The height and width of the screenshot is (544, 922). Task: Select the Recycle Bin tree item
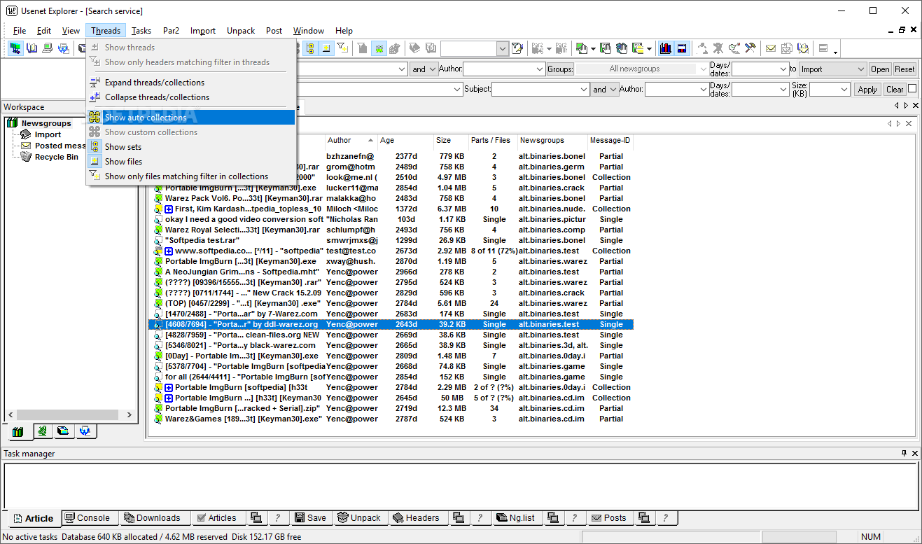pyautogui.click(x=56, y=157)
